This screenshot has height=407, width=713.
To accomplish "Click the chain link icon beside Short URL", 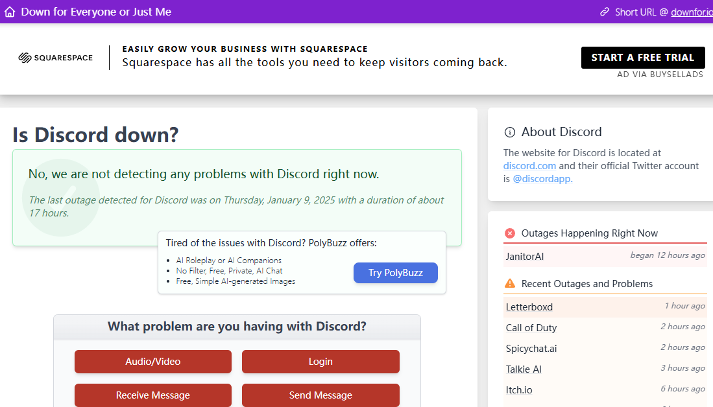I will click(x=604, y=11).
